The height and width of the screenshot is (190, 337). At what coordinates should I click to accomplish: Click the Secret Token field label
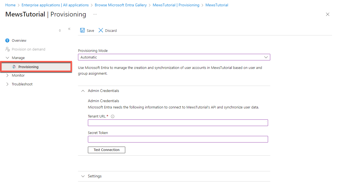[98, 133]
